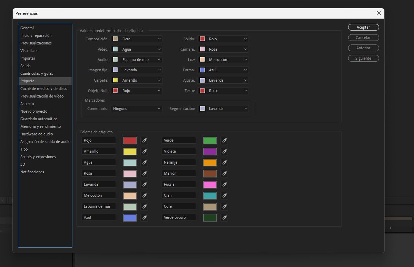414x267 pixels.
Task: Sample color for Verde label
Action: click(x=224, y=141)
